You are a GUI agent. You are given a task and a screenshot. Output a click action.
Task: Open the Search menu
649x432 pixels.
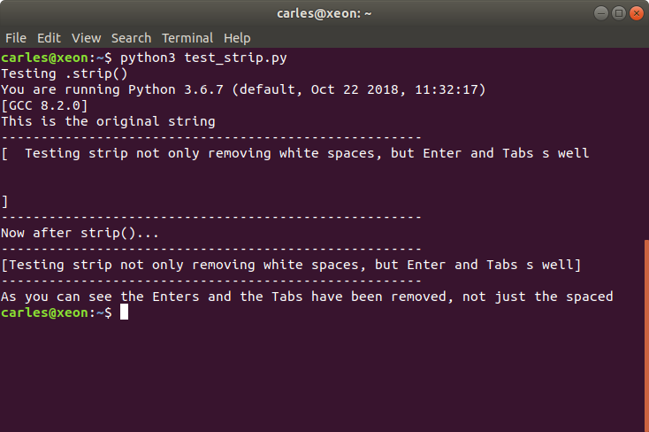pos(131,38)
